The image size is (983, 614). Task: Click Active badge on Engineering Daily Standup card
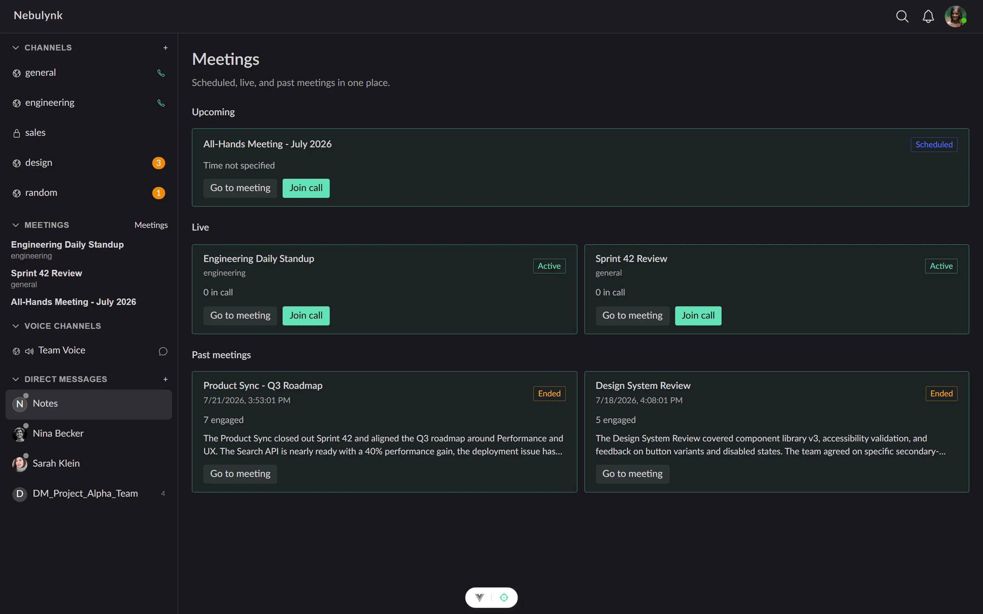[549, 266]
